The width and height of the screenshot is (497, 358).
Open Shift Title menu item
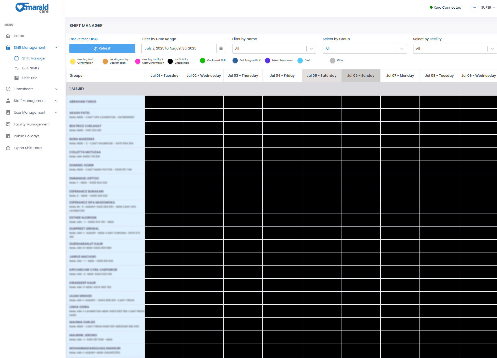pos(30,78)
